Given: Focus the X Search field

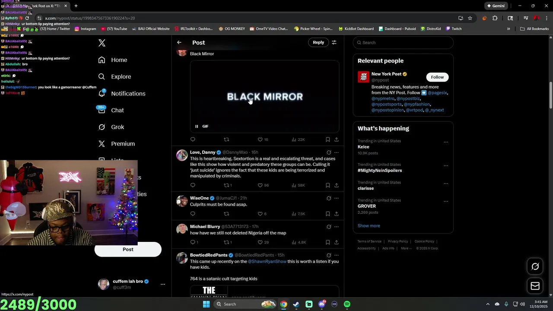Looking at the screenshot, I should coord(403,42).
